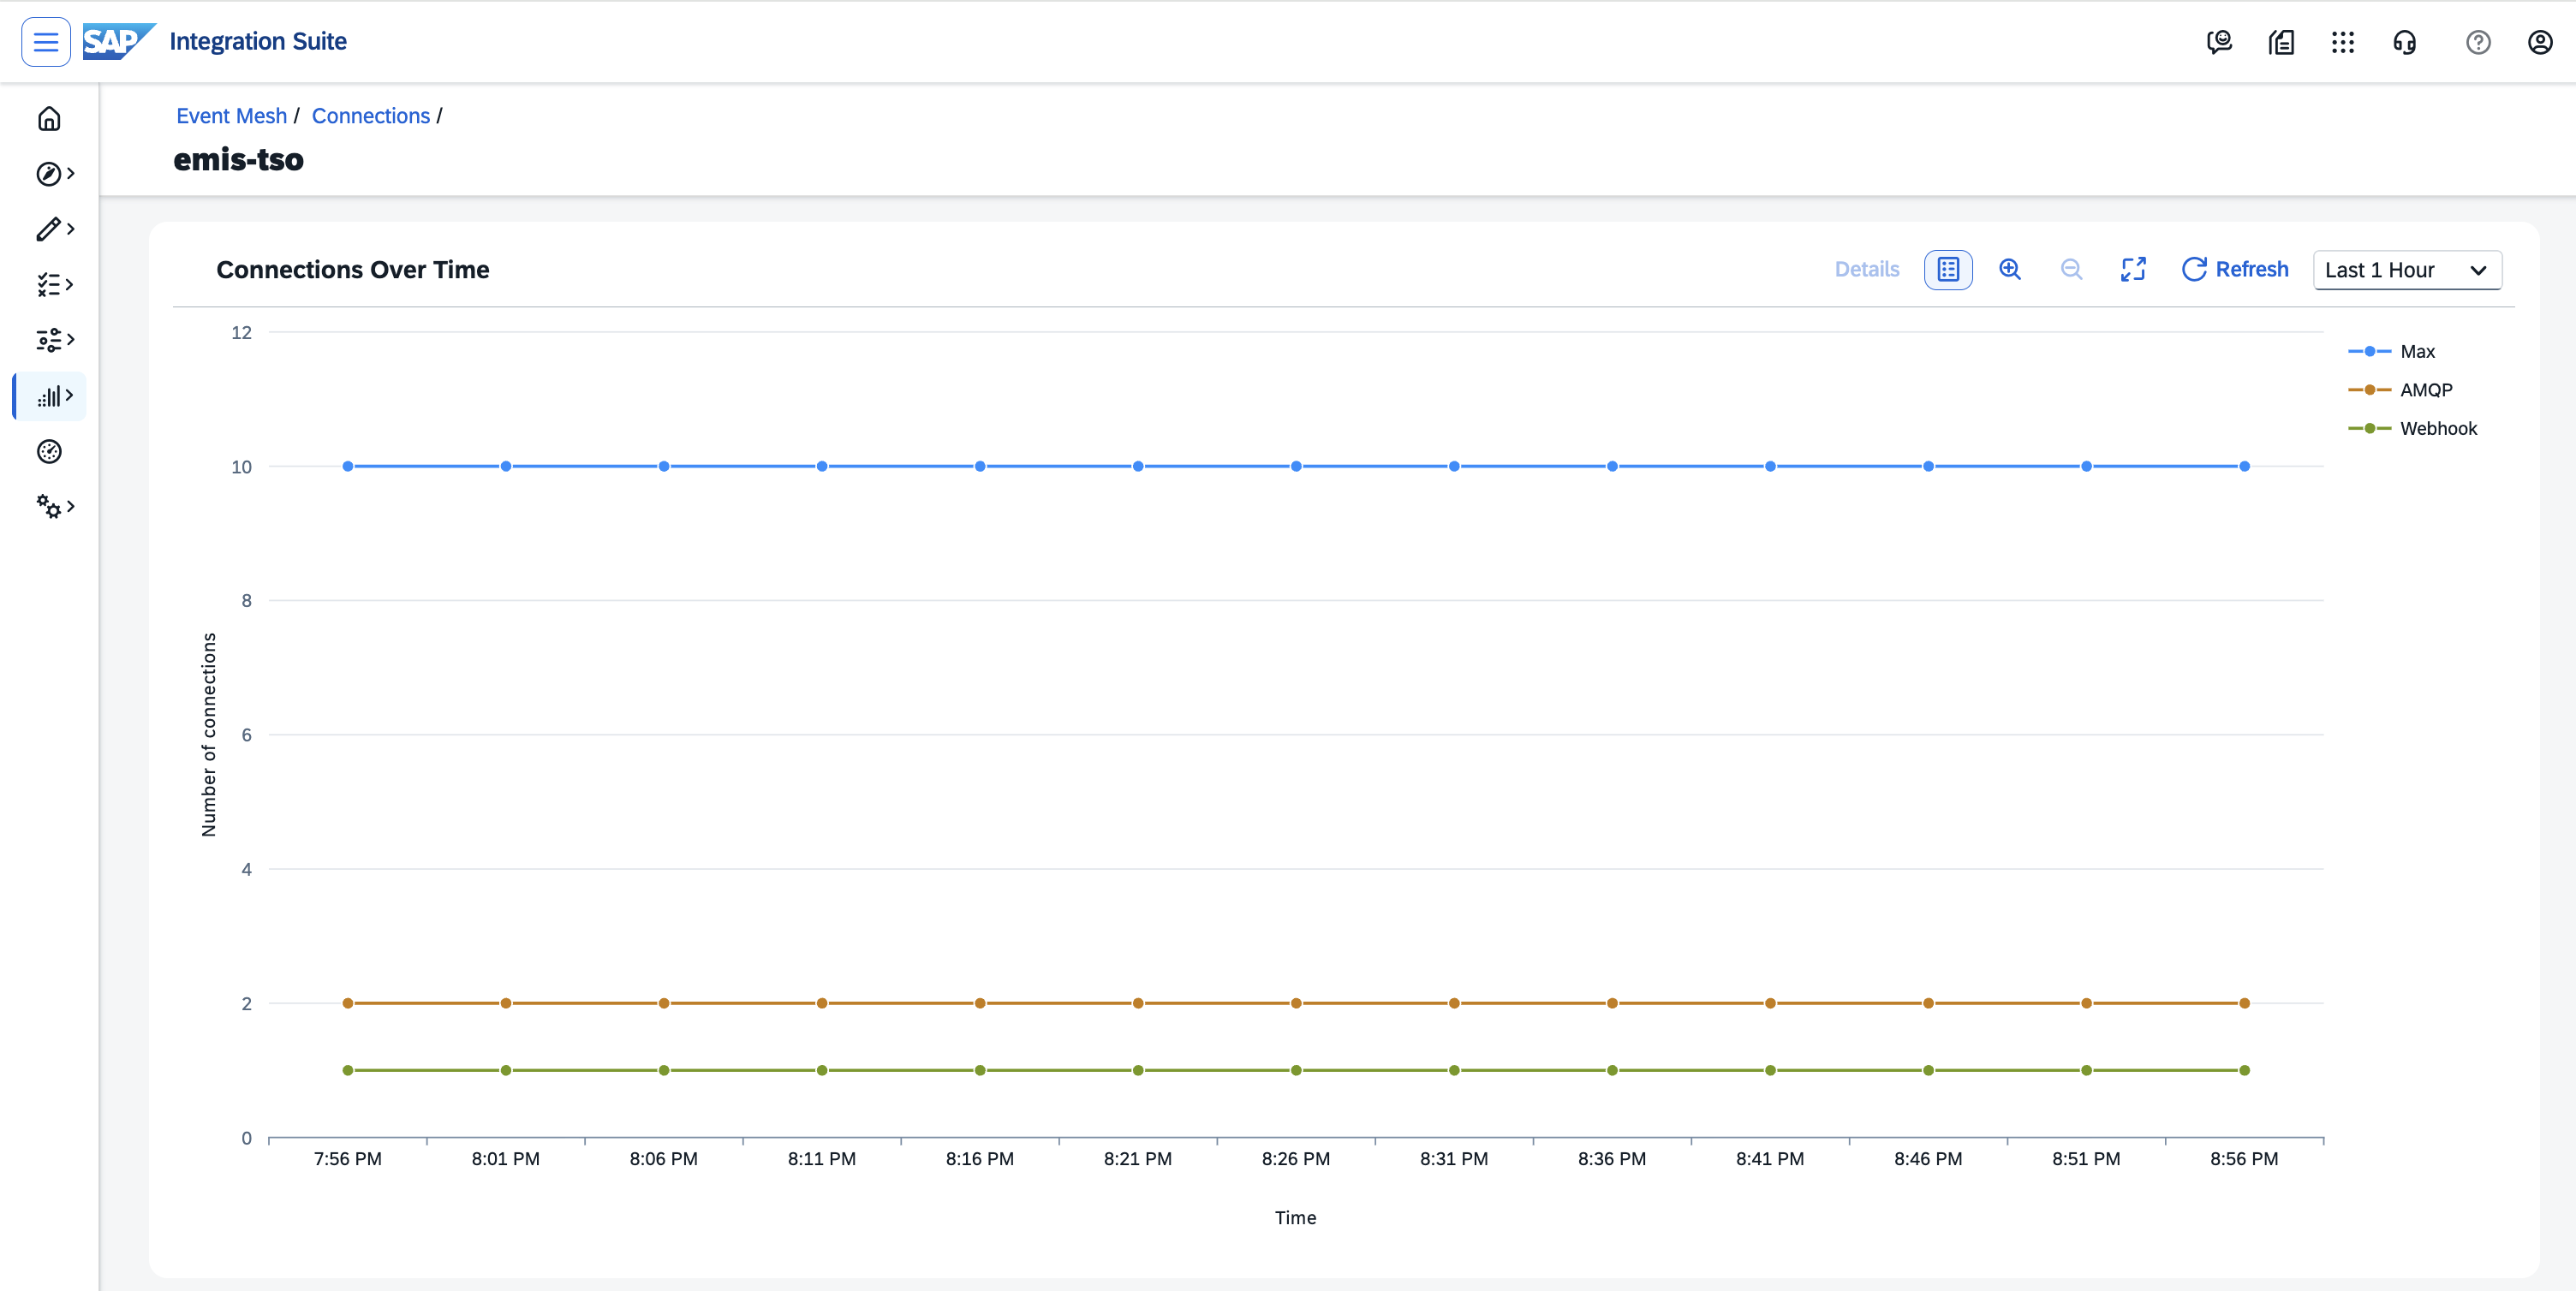Open the Home sidebar icon
Screen dimensions: 2576x1291
tap(49, 119)
